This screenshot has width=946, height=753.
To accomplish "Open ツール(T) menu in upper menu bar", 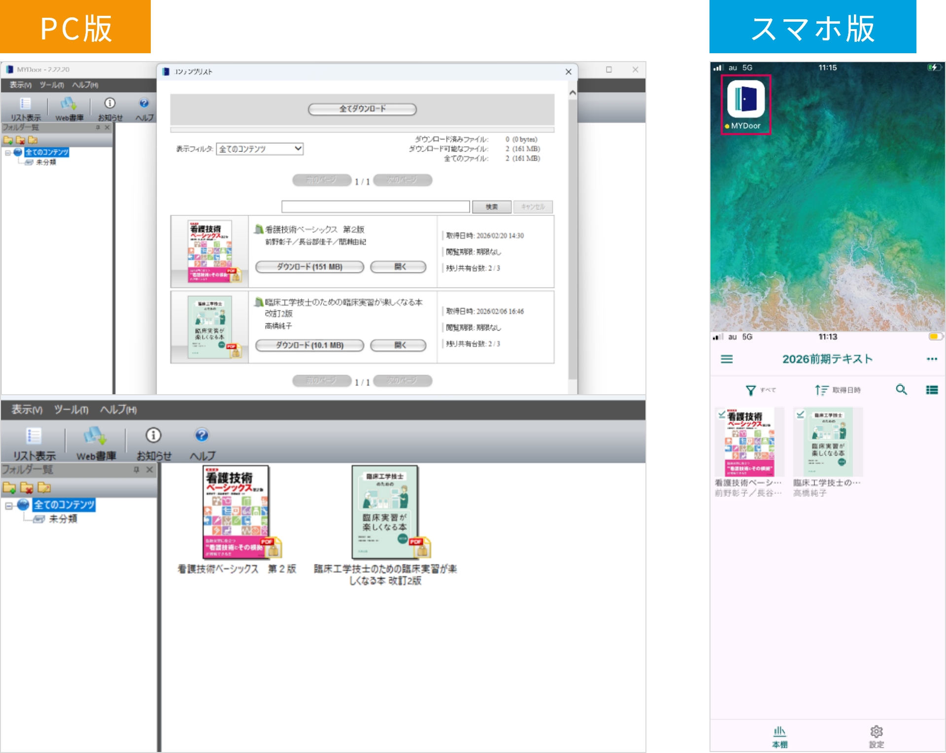I will 52,85.
